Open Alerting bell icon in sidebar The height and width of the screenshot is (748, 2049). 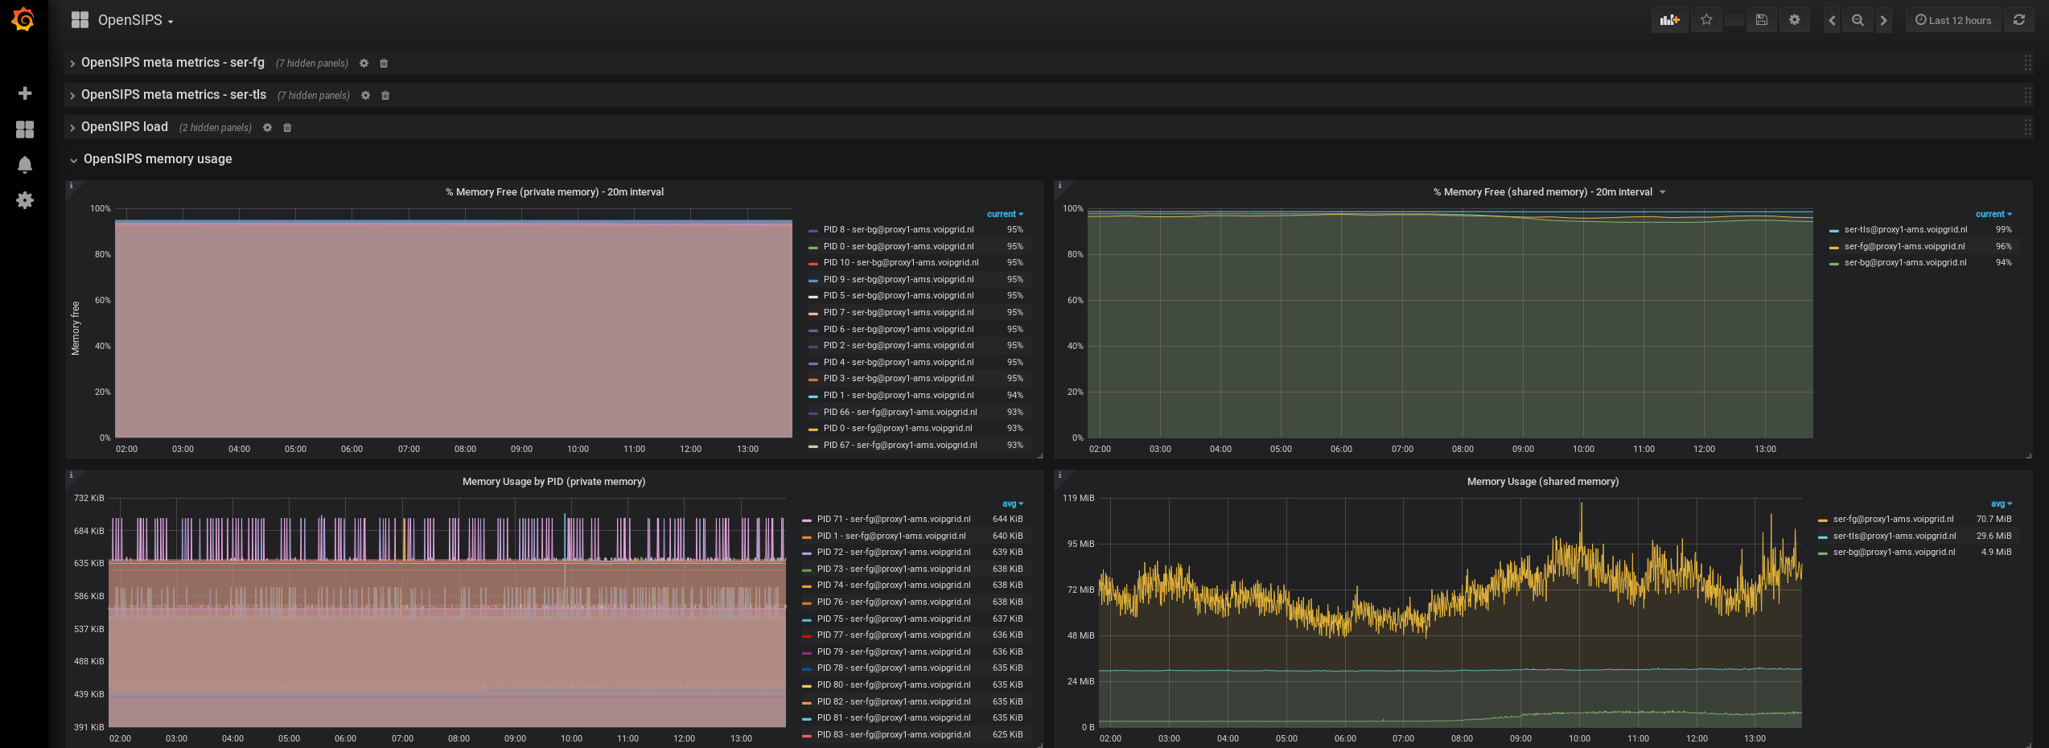tap(25, 165)
